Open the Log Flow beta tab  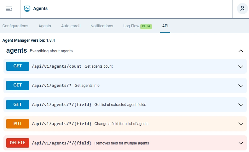(x=137, y=26)
